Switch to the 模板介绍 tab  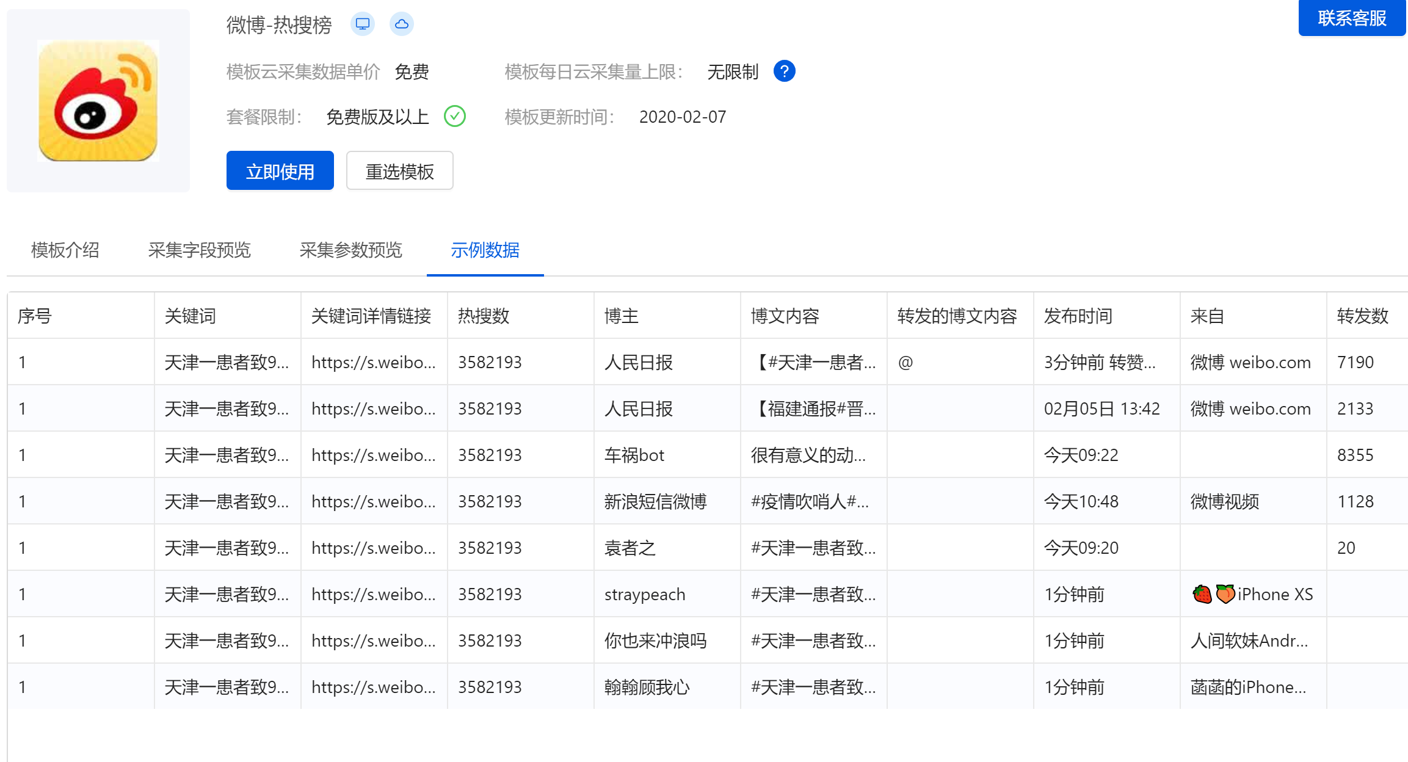(65, 250)
